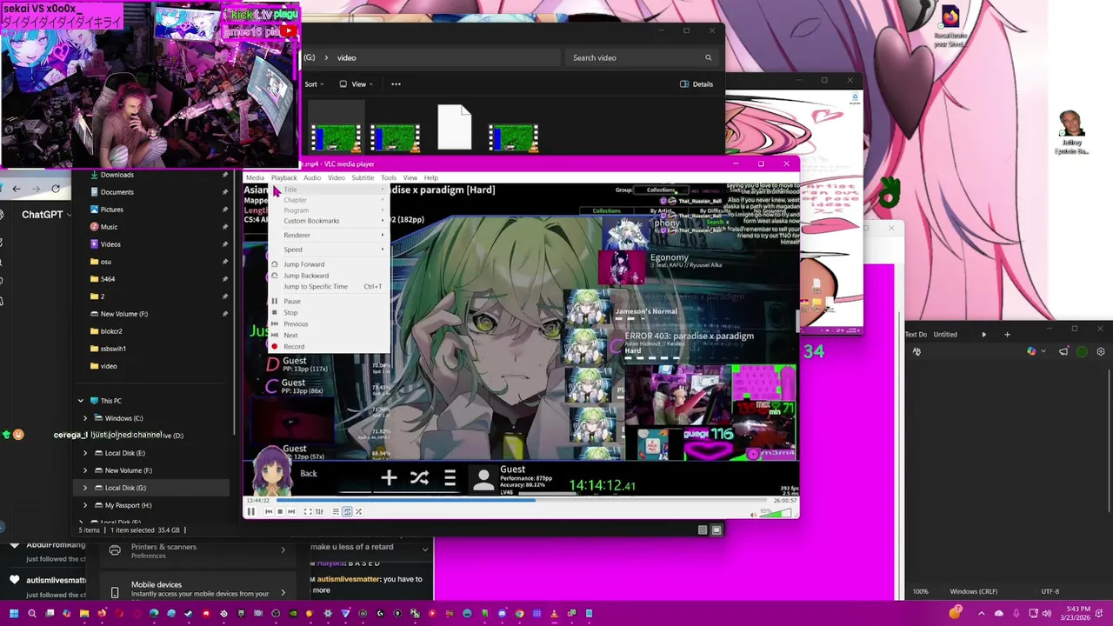This screenshot has height=626, width=1113.
Task: Open the Help menu in VLC
Action: (431, 177)
